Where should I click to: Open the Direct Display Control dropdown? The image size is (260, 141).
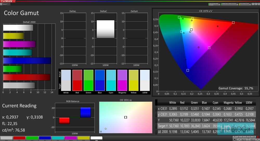245,4
